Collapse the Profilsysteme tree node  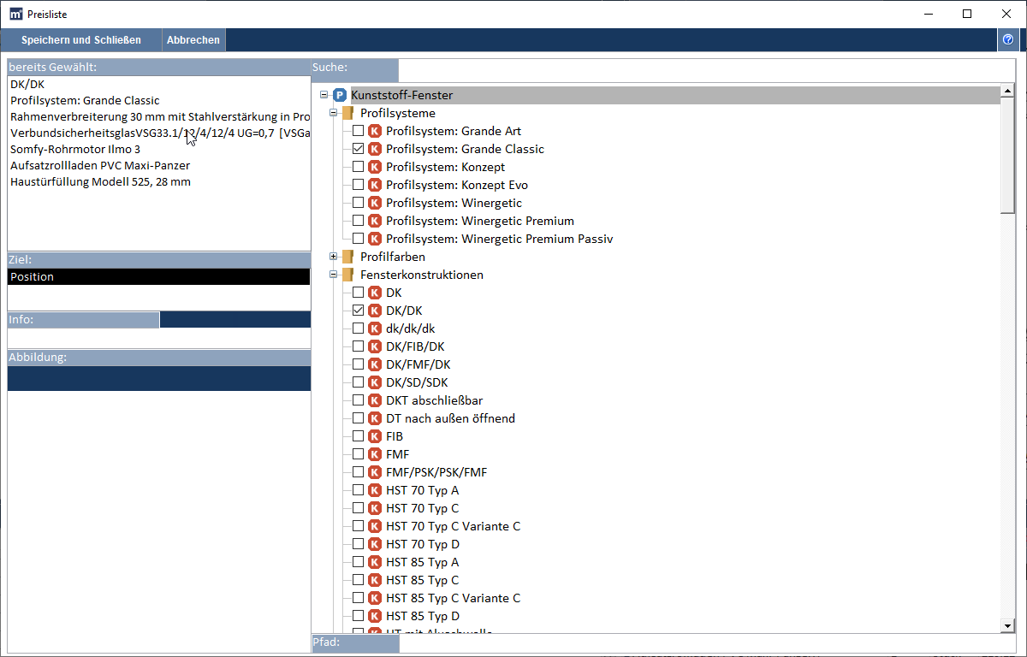click(x=334, y=113)
